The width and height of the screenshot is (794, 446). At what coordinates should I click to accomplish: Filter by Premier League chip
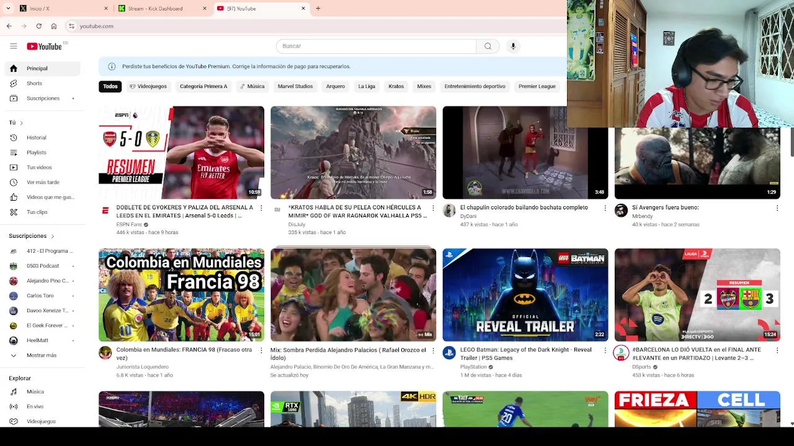pyautogui.click(x=537, y=86)
